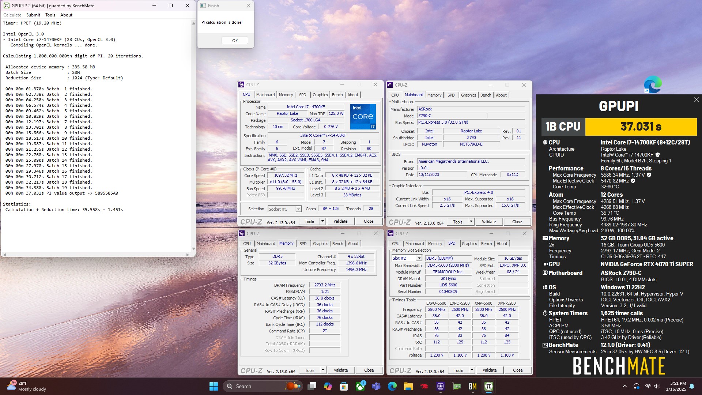Click the Multiplier x11.0 value field
The image size is (702, 395).
coord(286,182)
